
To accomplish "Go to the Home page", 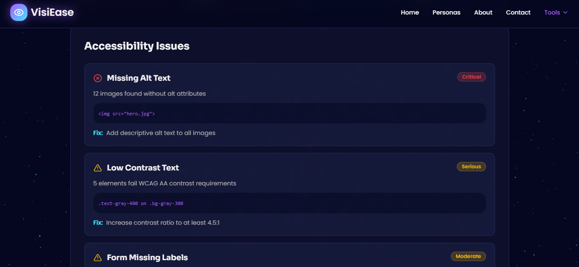I will click(x=410, y=12).
